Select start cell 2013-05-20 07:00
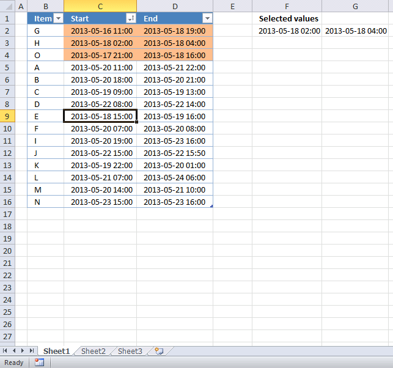Viewport: 393px width, 368px height. [x=100, y=128]
